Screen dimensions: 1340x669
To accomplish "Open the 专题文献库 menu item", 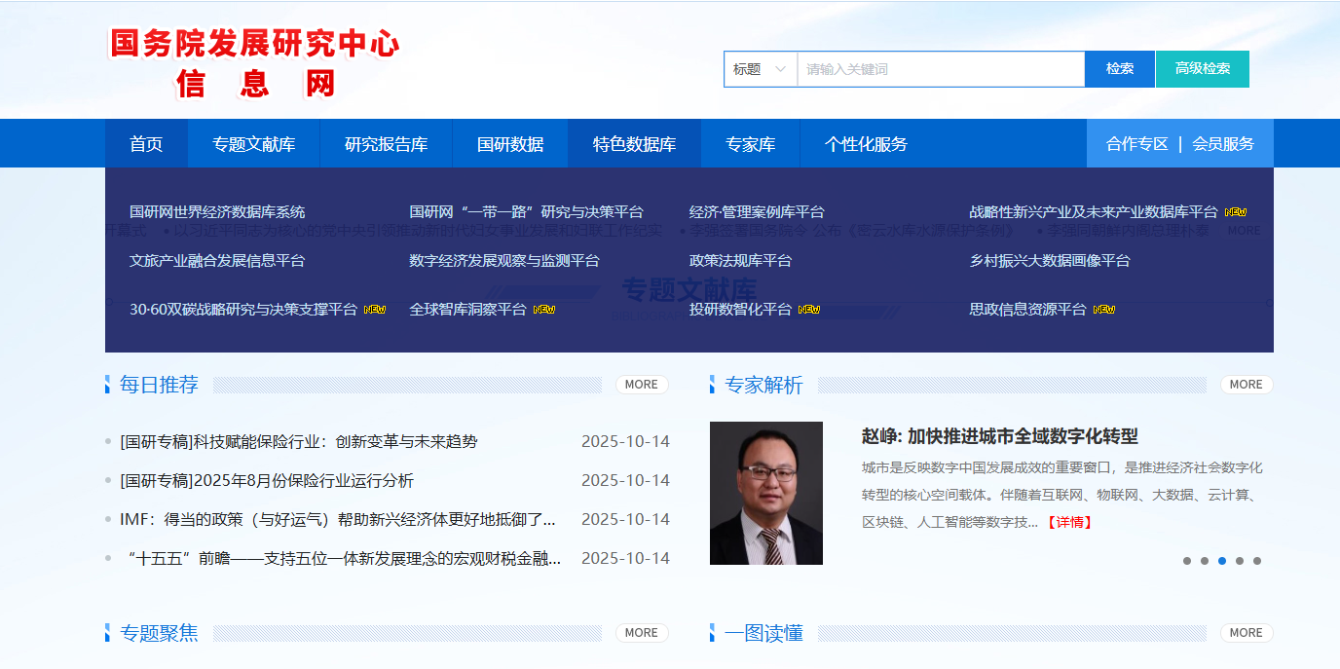I will coord(253,144).
